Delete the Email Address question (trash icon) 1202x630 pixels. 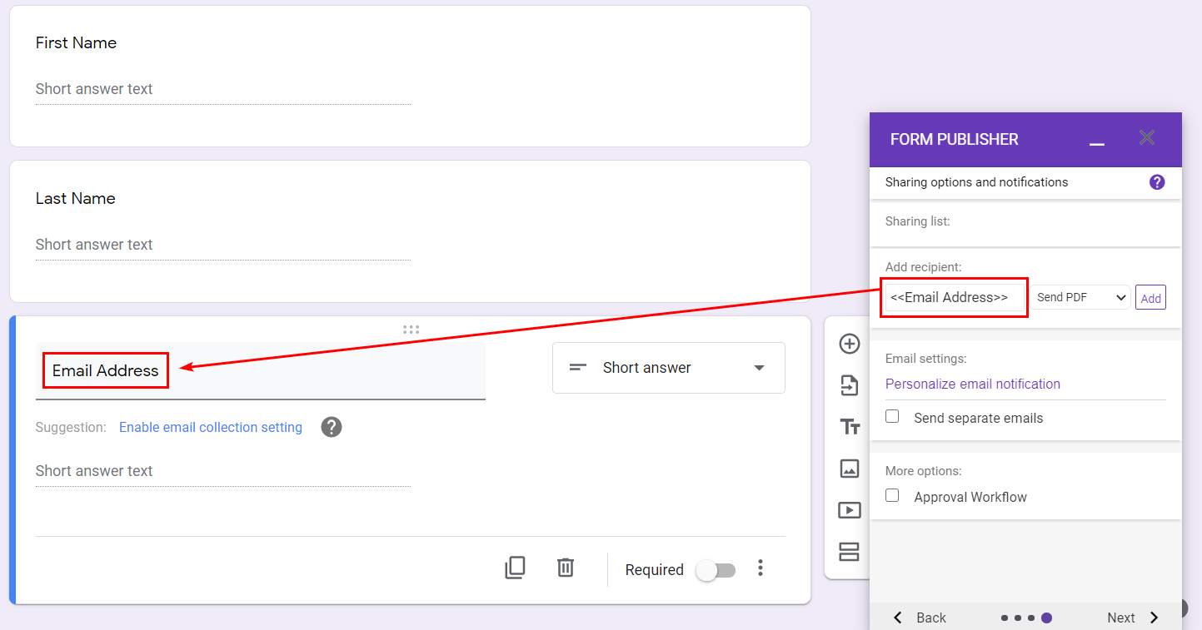pyautogui.click(x=566, y=568)
